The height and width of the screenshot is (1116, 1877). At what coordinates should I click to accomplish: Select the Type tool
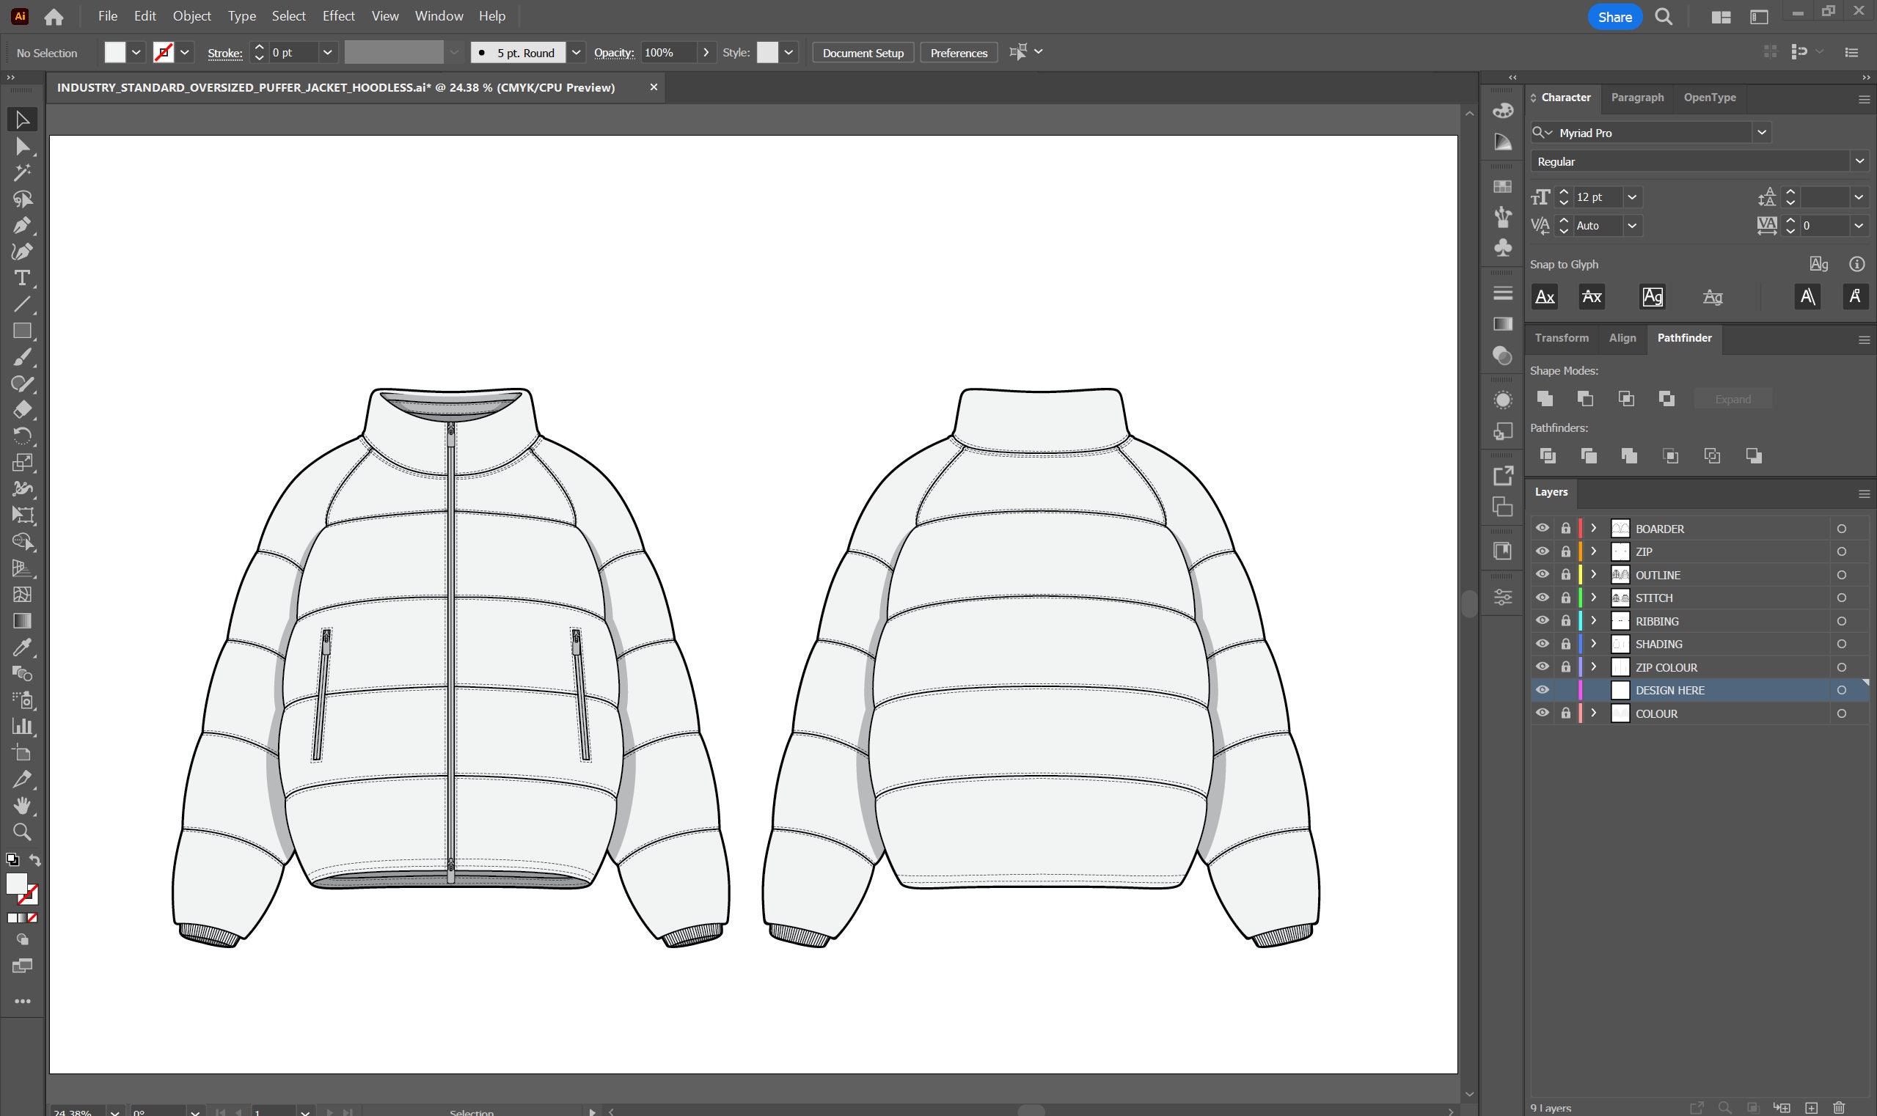pyautogui.click(x=23, y=278)
